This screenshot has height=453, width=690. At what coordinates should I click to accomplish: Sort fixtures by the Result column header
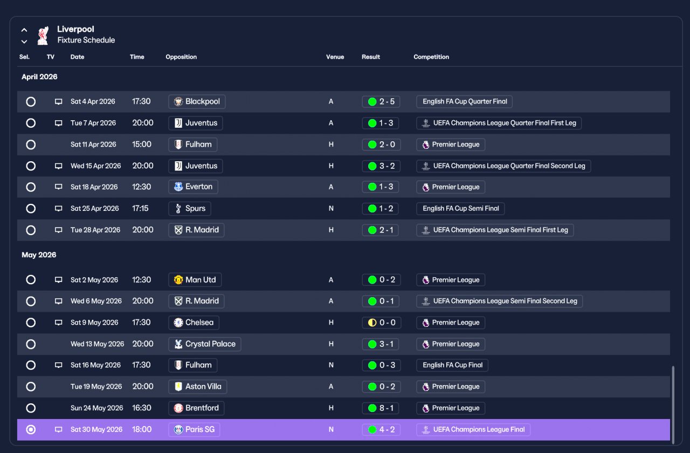pos(371,57)
